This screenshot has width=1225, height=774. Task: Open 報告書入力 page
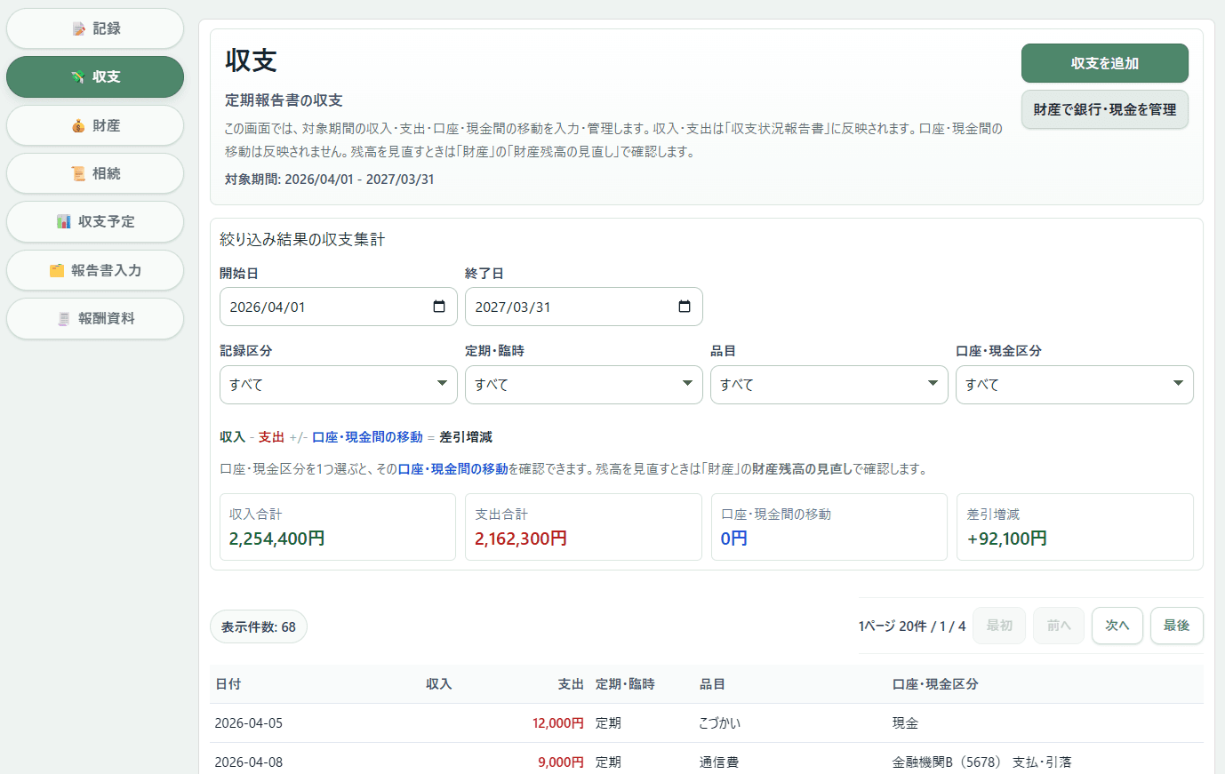pos(95,270)
